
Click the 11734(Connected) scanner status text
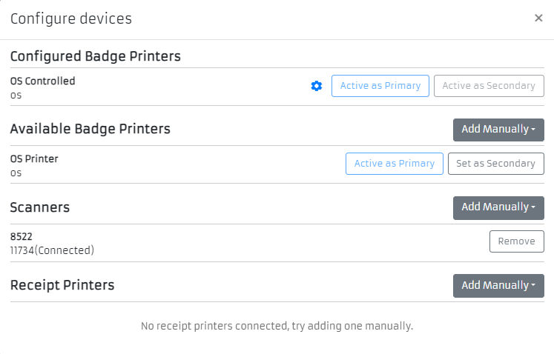coord(52,250)
